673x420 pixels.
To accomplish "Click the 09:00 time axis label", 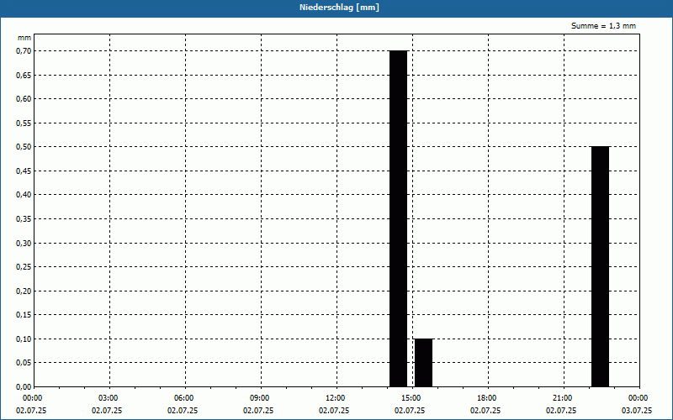I will [x=260, y=398].
